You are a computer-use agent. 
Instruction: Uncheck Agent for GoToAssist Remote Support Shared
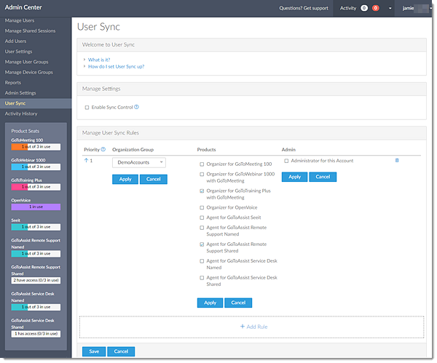click(x=202, y=244)
